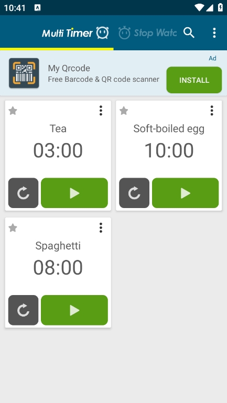Toggle favorite star on Spaghetti timer
The width and height of the screenshot is (227, 403).
click(13, 228)
